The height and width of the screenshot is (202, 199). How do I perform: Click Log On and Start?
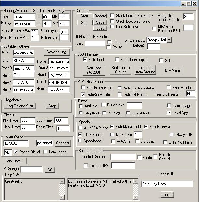(x=20, y=106)
